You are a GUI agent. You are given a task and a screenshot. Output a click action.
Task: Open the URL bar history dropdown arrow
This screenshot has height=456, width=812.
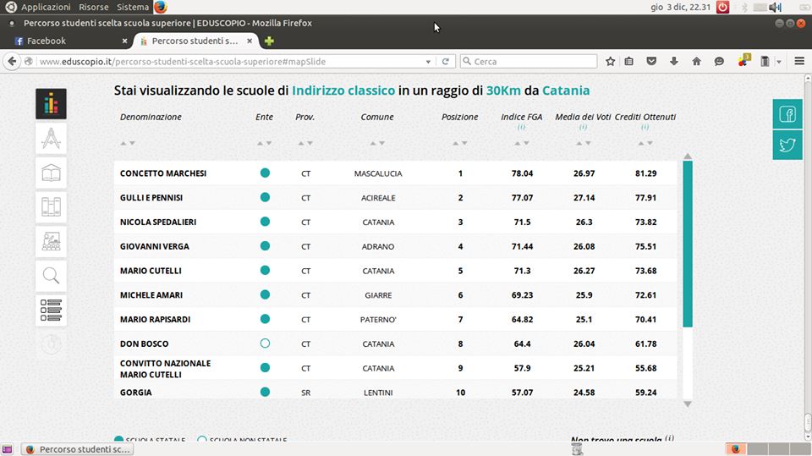pos(428,62)
